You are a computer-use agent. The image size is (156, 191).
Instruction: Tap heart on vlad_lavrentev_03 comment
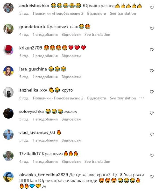point(152,134)
